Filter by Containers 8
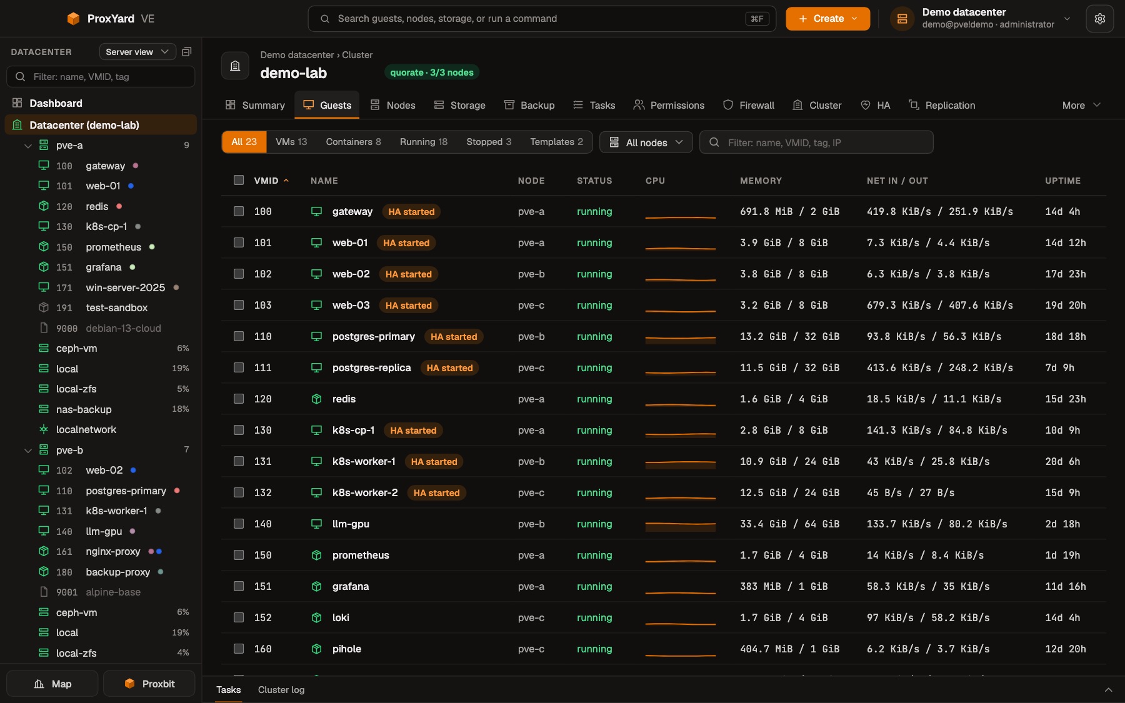This screenshot has width=1125, height=703. pyautogui.click(x=353, y=142)
